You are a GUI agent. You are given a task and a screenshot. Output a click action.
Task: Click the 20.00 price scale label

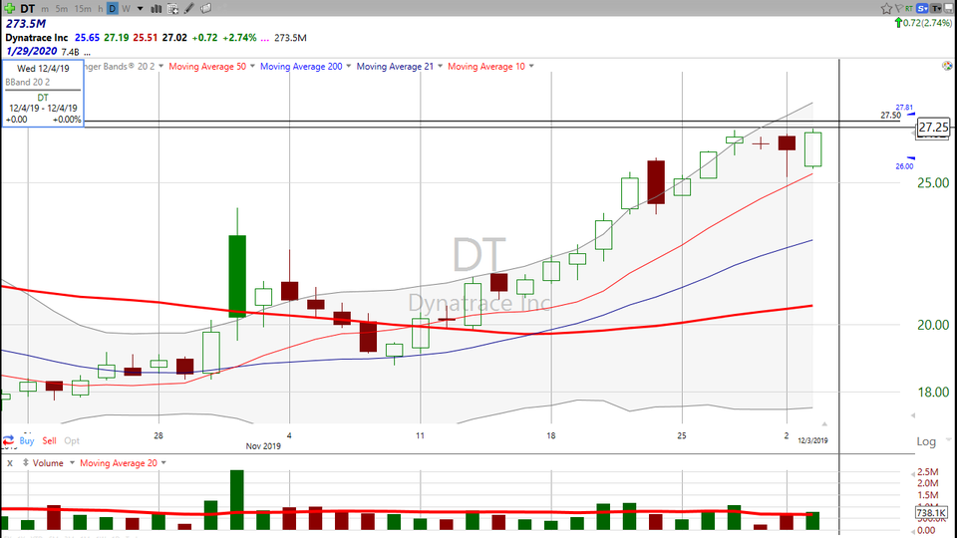[933, 325]
